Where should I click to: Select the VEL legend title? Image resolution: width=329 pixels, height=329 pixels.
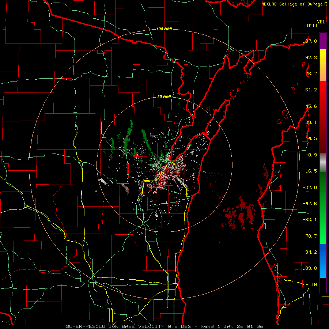(321, 22)
